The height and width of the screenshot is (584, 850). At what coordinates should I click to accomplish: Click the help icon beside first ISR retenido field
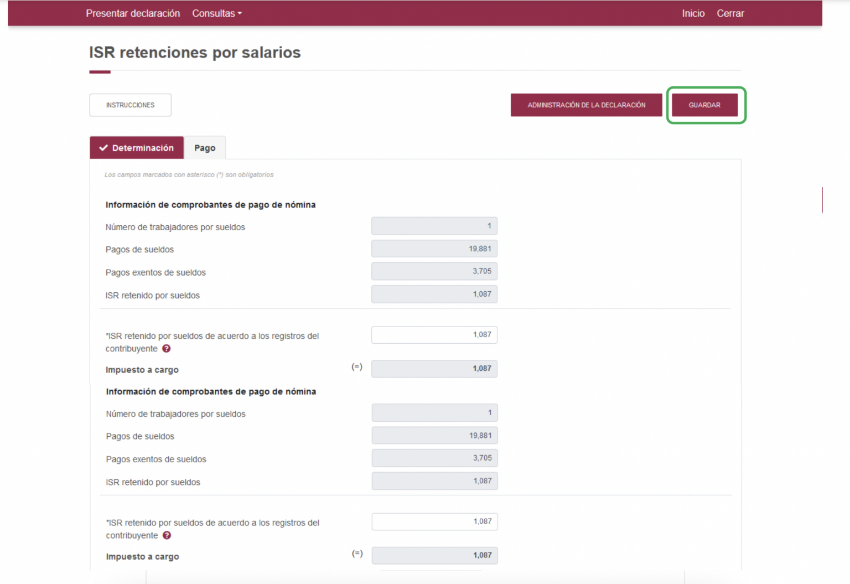167,349
